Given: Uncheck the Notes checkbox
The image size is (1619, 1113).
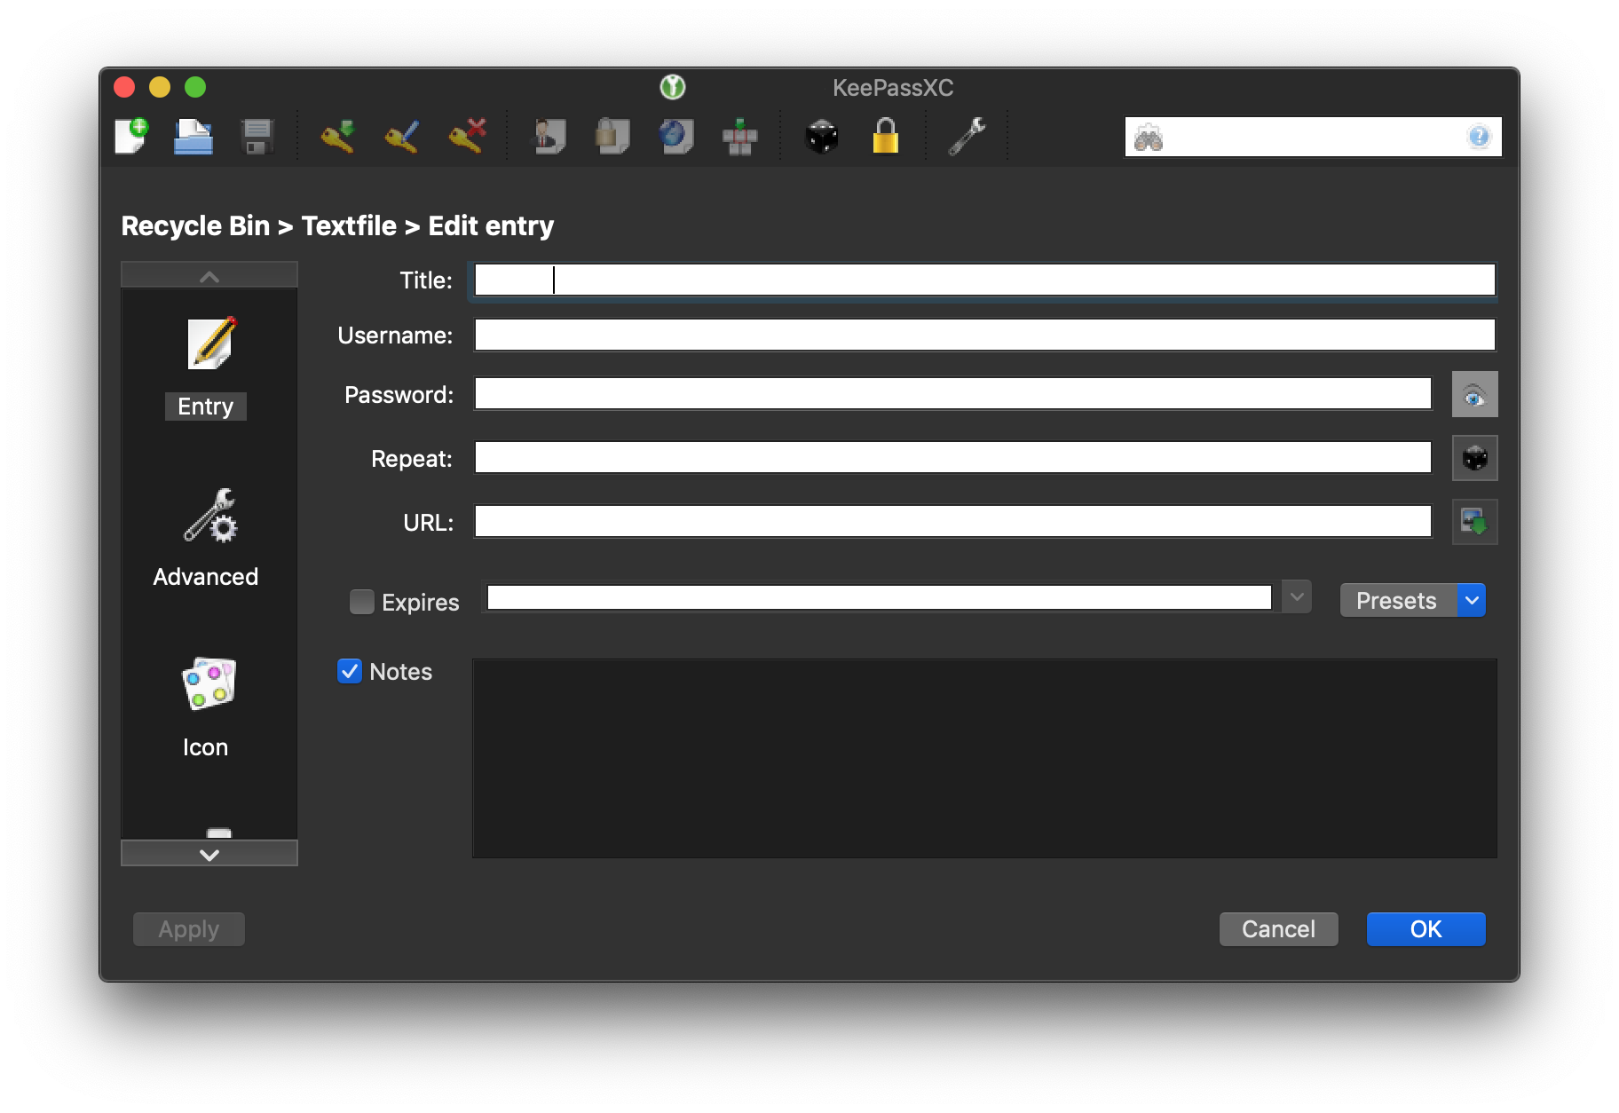Looking at the screenshot, I should point(349,672).
